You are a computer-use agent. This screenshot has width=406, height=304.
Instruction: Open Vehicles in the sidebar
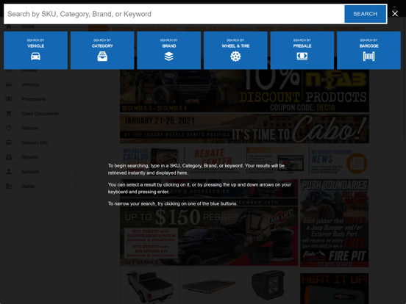(30, 84)
